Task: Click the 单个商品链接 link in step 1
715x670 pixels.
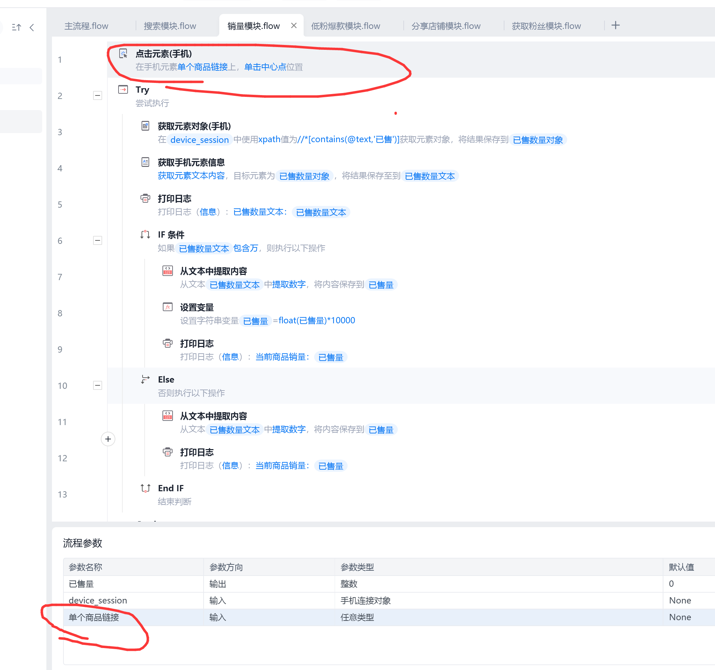Action: pos(203,67)
